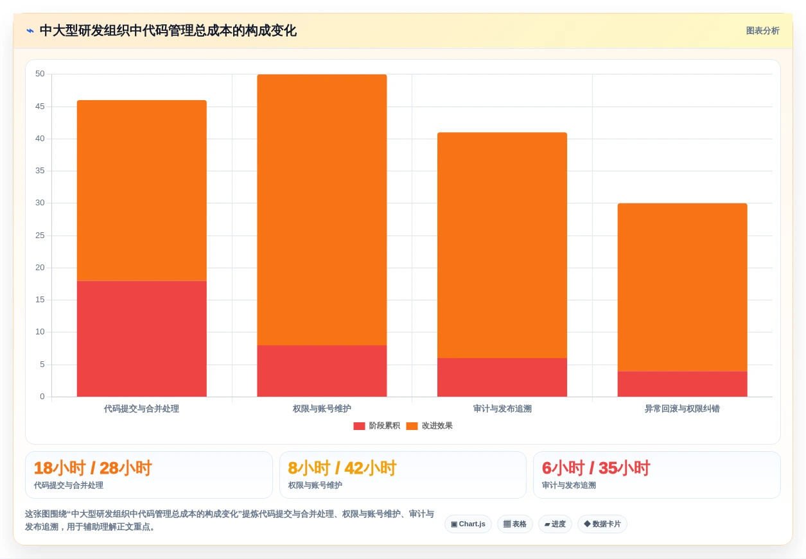
Task: Click the 25 y-axis tick label
Action: pos(40,236)
